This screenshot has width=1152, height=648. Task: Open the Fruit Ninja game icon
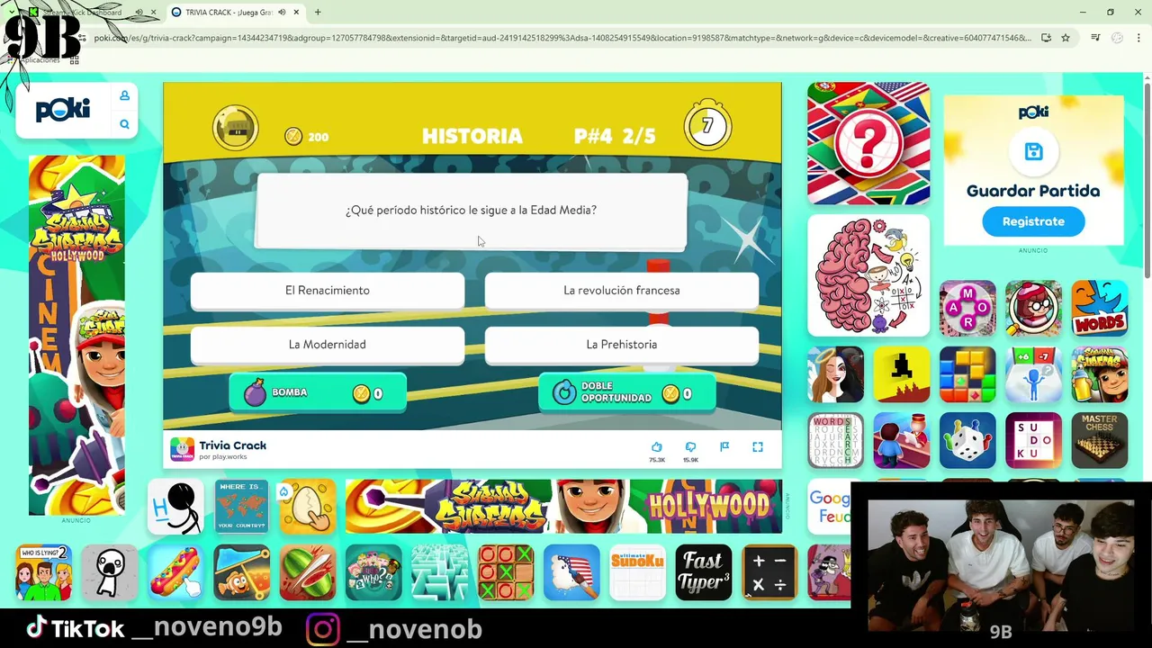click(x=307, y=572)
